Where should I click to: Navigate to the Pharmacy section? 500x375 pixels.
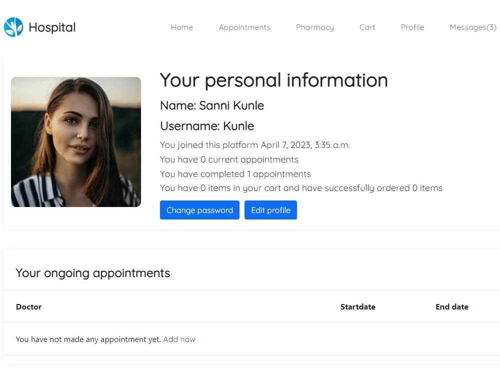(314, 27)
